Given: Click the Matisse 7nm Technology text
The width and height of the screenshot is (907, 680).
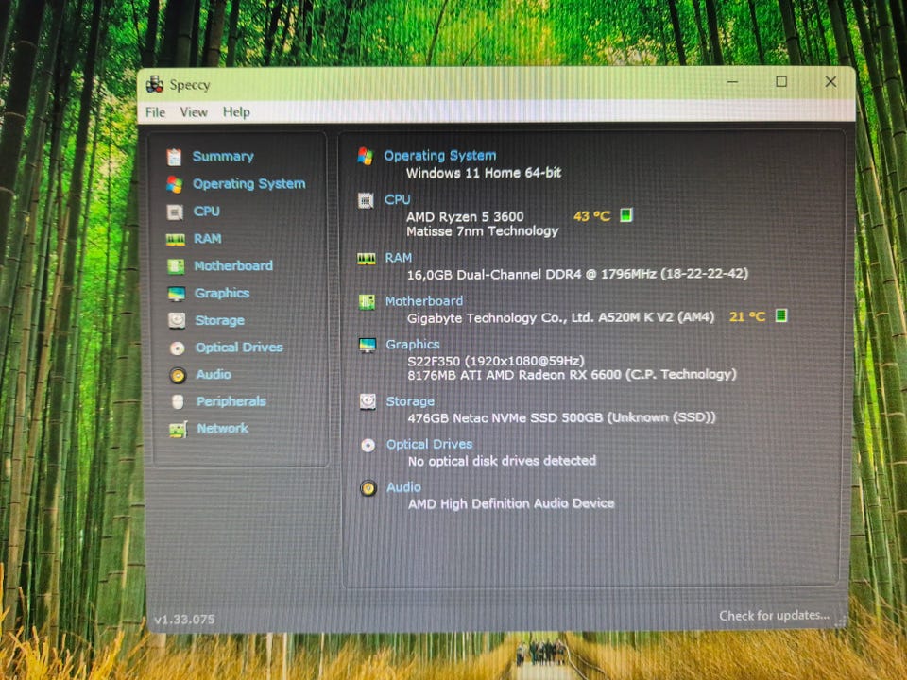Looking at the screenshot, I should [483, 230].
